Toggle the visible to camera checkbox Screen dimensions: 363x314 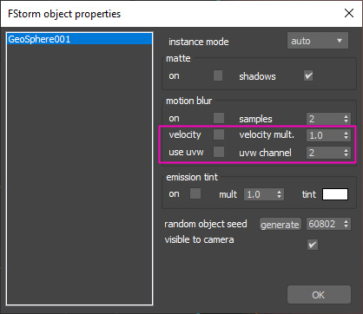pos(313,245)
